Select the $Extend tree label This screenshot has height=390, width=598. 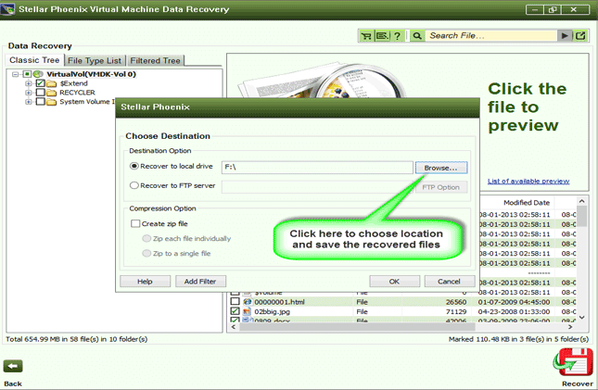point(73,83)
